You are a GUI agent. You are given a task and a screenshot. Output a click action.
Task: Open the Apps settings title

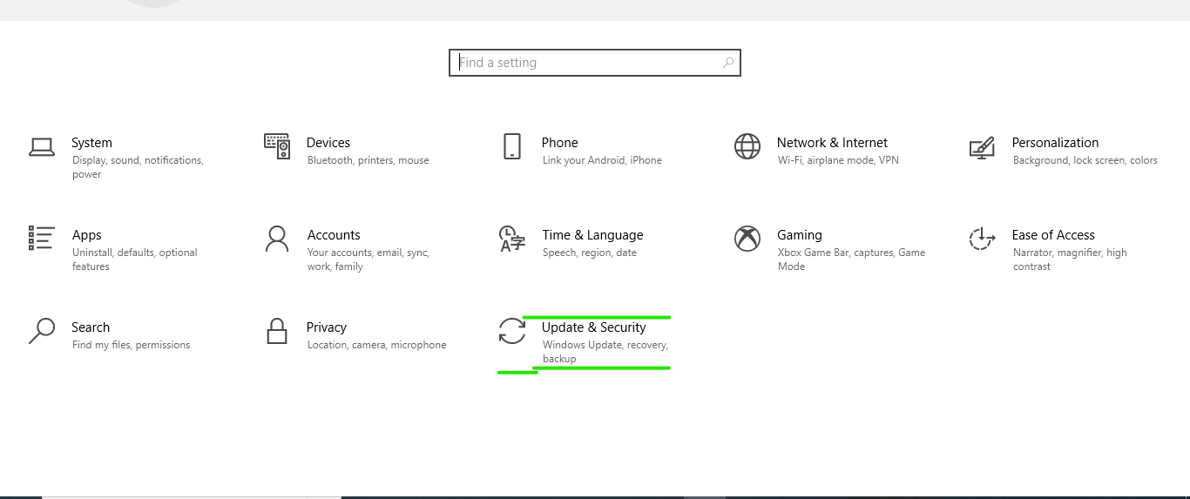pos(87,235)
